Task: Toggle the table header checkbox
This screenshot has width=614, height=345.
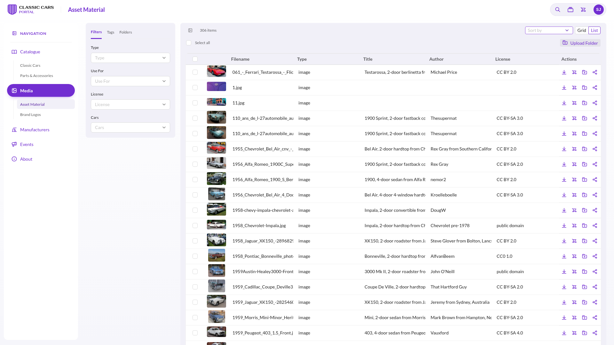Action: coord(195,59)
